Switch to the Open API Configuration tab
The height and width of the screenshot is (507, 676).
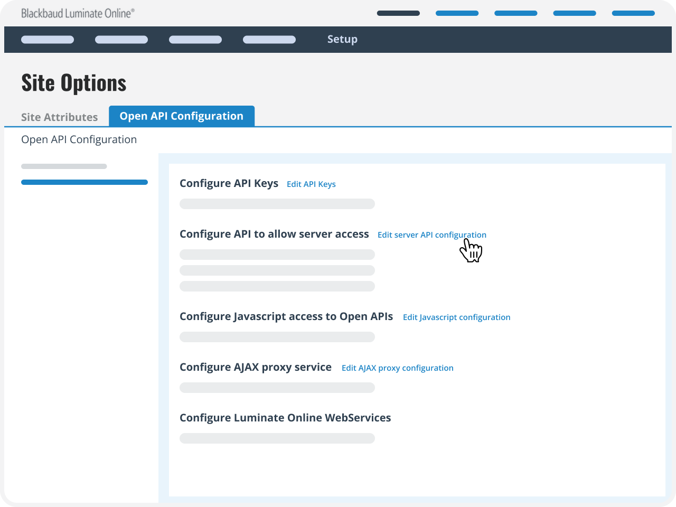click(x=182, y=116)
